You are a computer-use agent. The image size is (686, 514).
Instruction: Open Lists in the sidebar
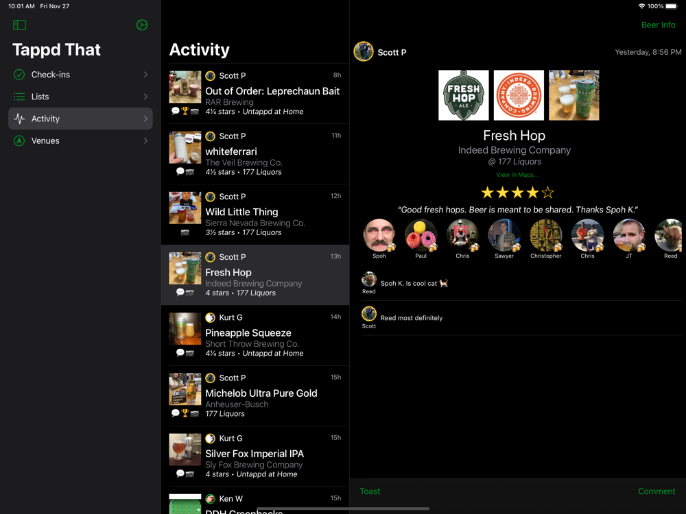(x=80, y=97)
